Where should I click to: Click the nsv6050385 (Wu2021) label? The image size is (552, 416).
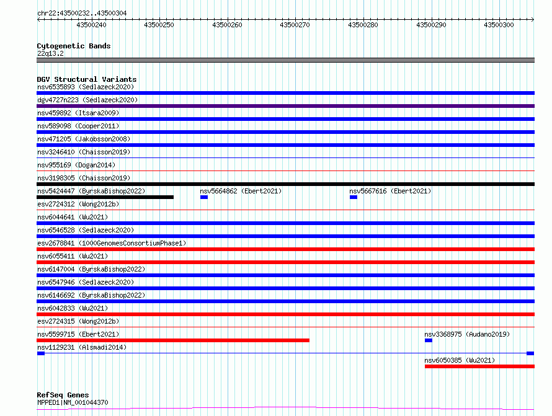[460, 360]
